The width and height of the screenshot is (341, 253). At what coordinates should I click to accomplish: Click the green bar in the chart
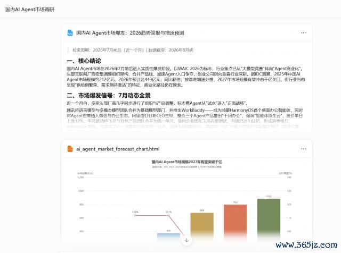click(269, 219)
